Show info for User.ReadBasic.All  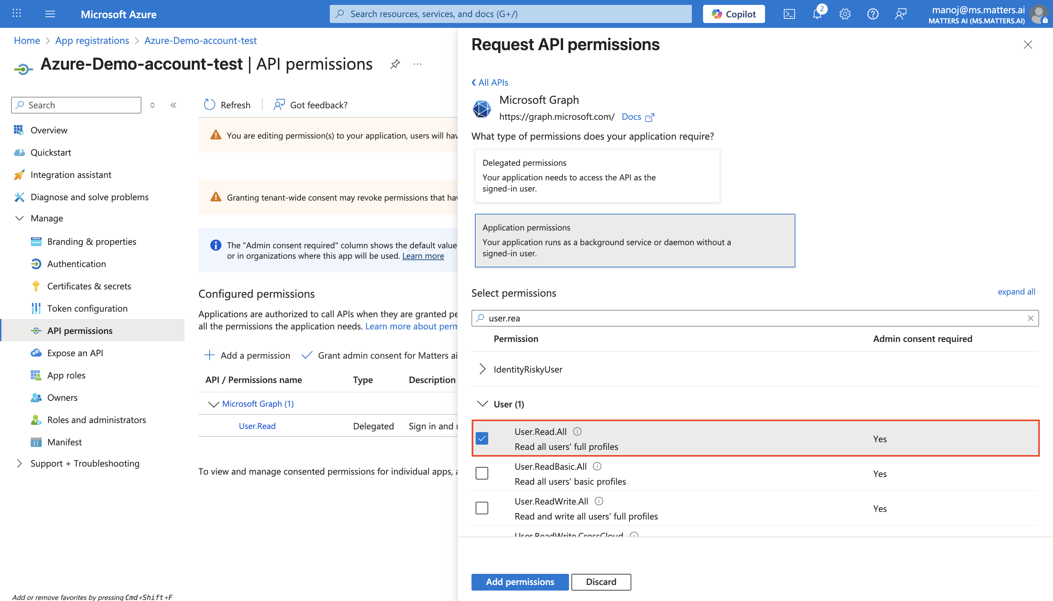pyautogui.click(x=597, y=467)
